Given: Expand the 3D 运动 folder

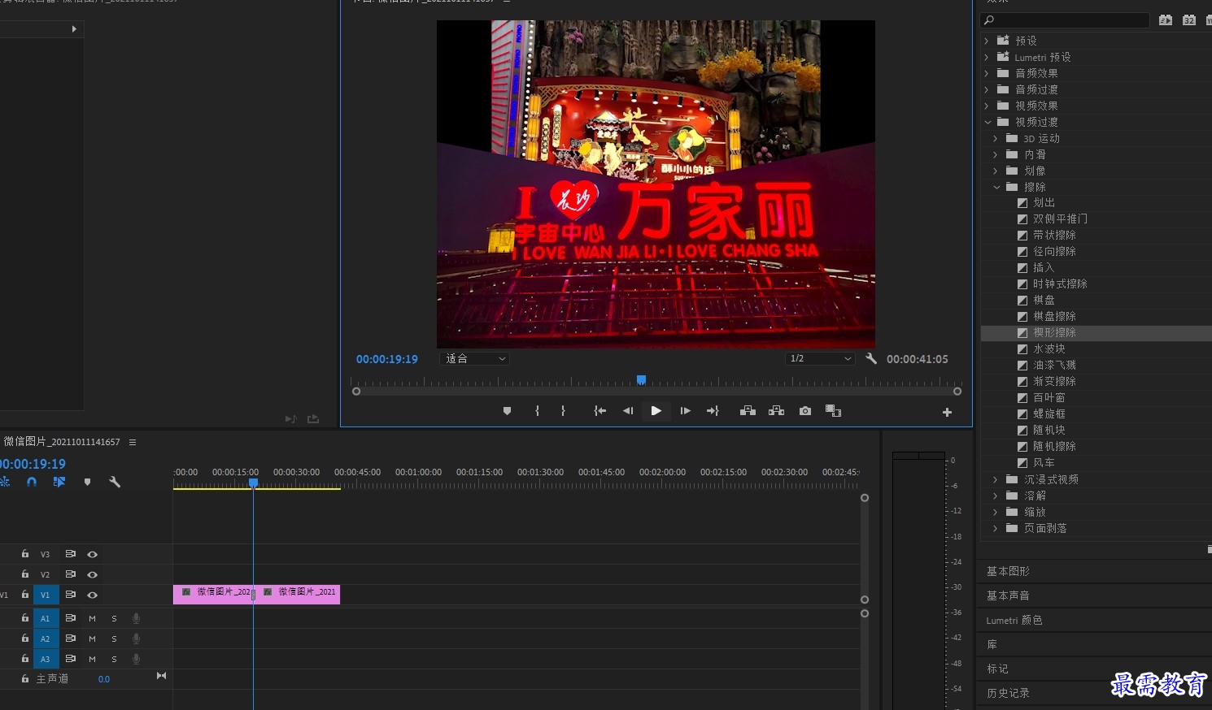Looking at the screenshot, I should click(x=996, y=138).
